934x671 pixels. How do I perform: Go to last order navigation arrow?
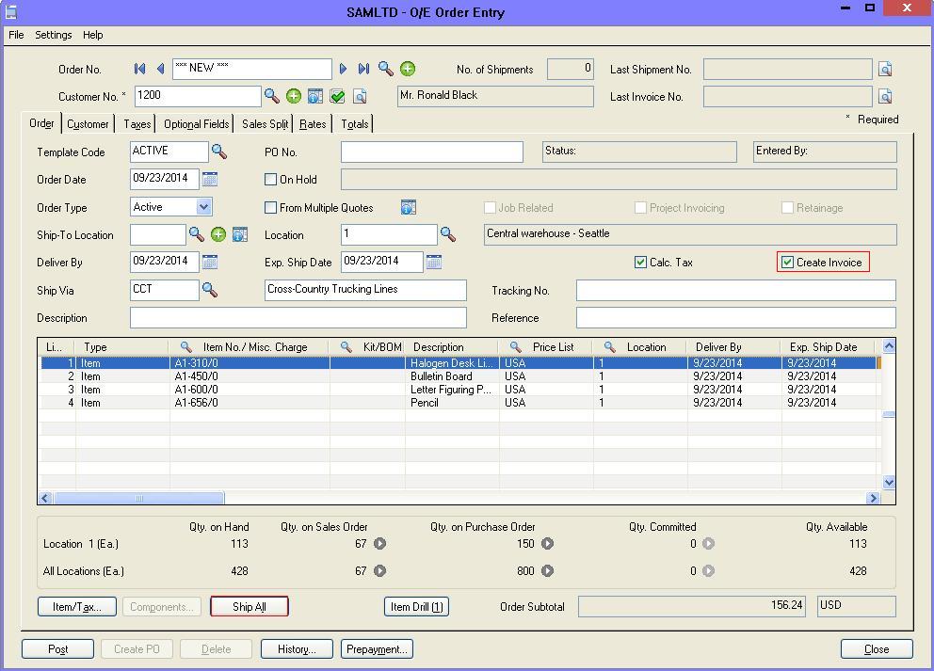tap(363, 69)
